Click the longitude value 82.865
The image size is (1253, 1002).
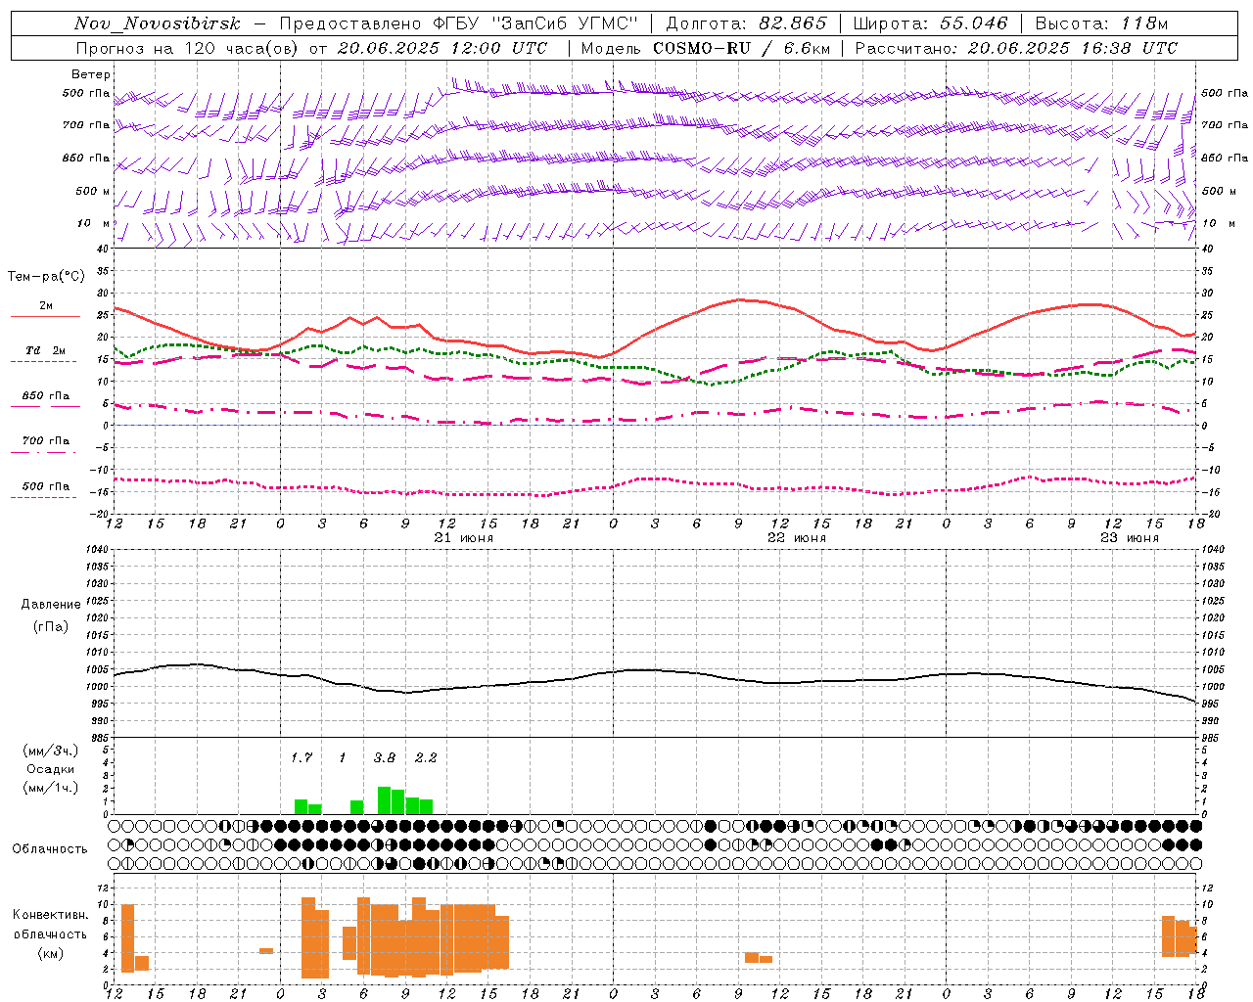click(793, 23)
